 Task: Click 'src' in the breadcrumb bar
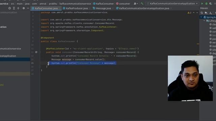click(x=12, y=4)
